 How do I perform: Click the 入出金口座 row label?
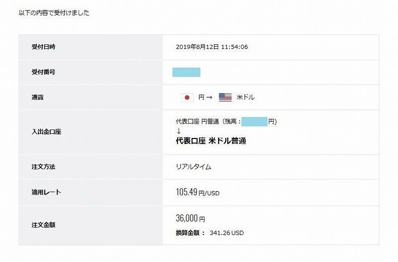(46, 132)
